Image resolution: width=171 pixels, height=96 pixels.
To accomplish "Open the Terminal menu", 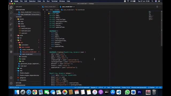I will (x=54, y=1).
